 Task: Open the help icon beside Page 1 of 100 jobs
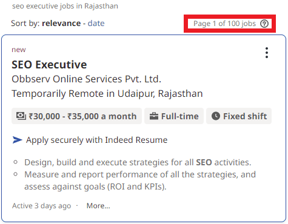click(x=264, y=24)
